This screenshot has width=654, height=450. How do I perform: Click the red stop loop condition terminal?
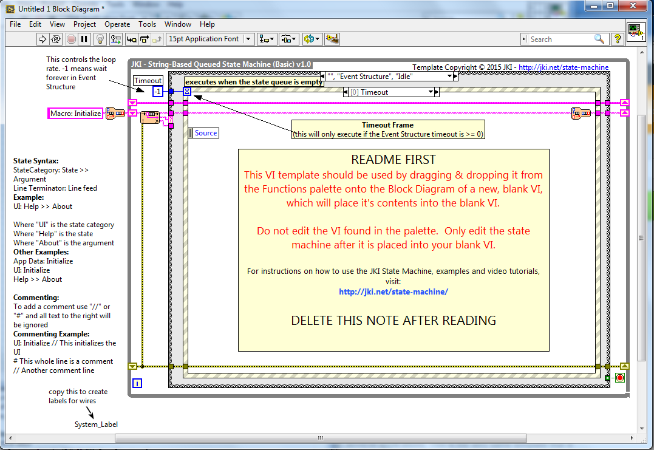tap(620, 378)
